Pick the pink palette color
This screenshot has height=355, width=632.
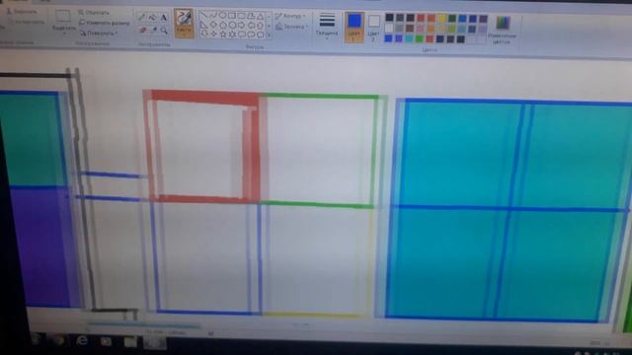point(421,29)
